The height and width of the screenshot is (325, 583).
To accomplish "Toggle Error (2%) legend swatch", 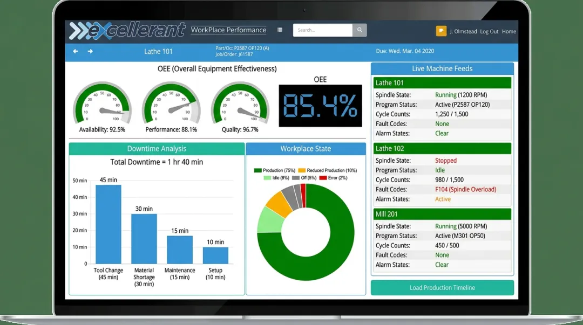I will (x=323, y=178).
